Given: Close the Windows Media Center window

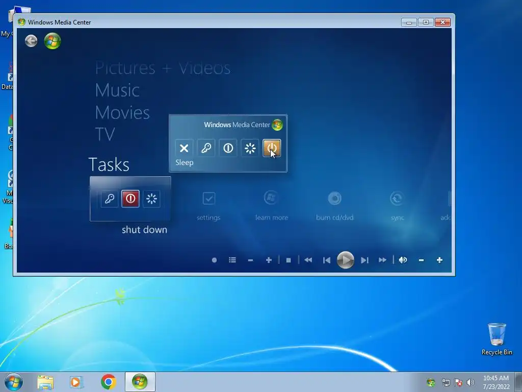Looking at the screenshot, I should coord(442,22).
